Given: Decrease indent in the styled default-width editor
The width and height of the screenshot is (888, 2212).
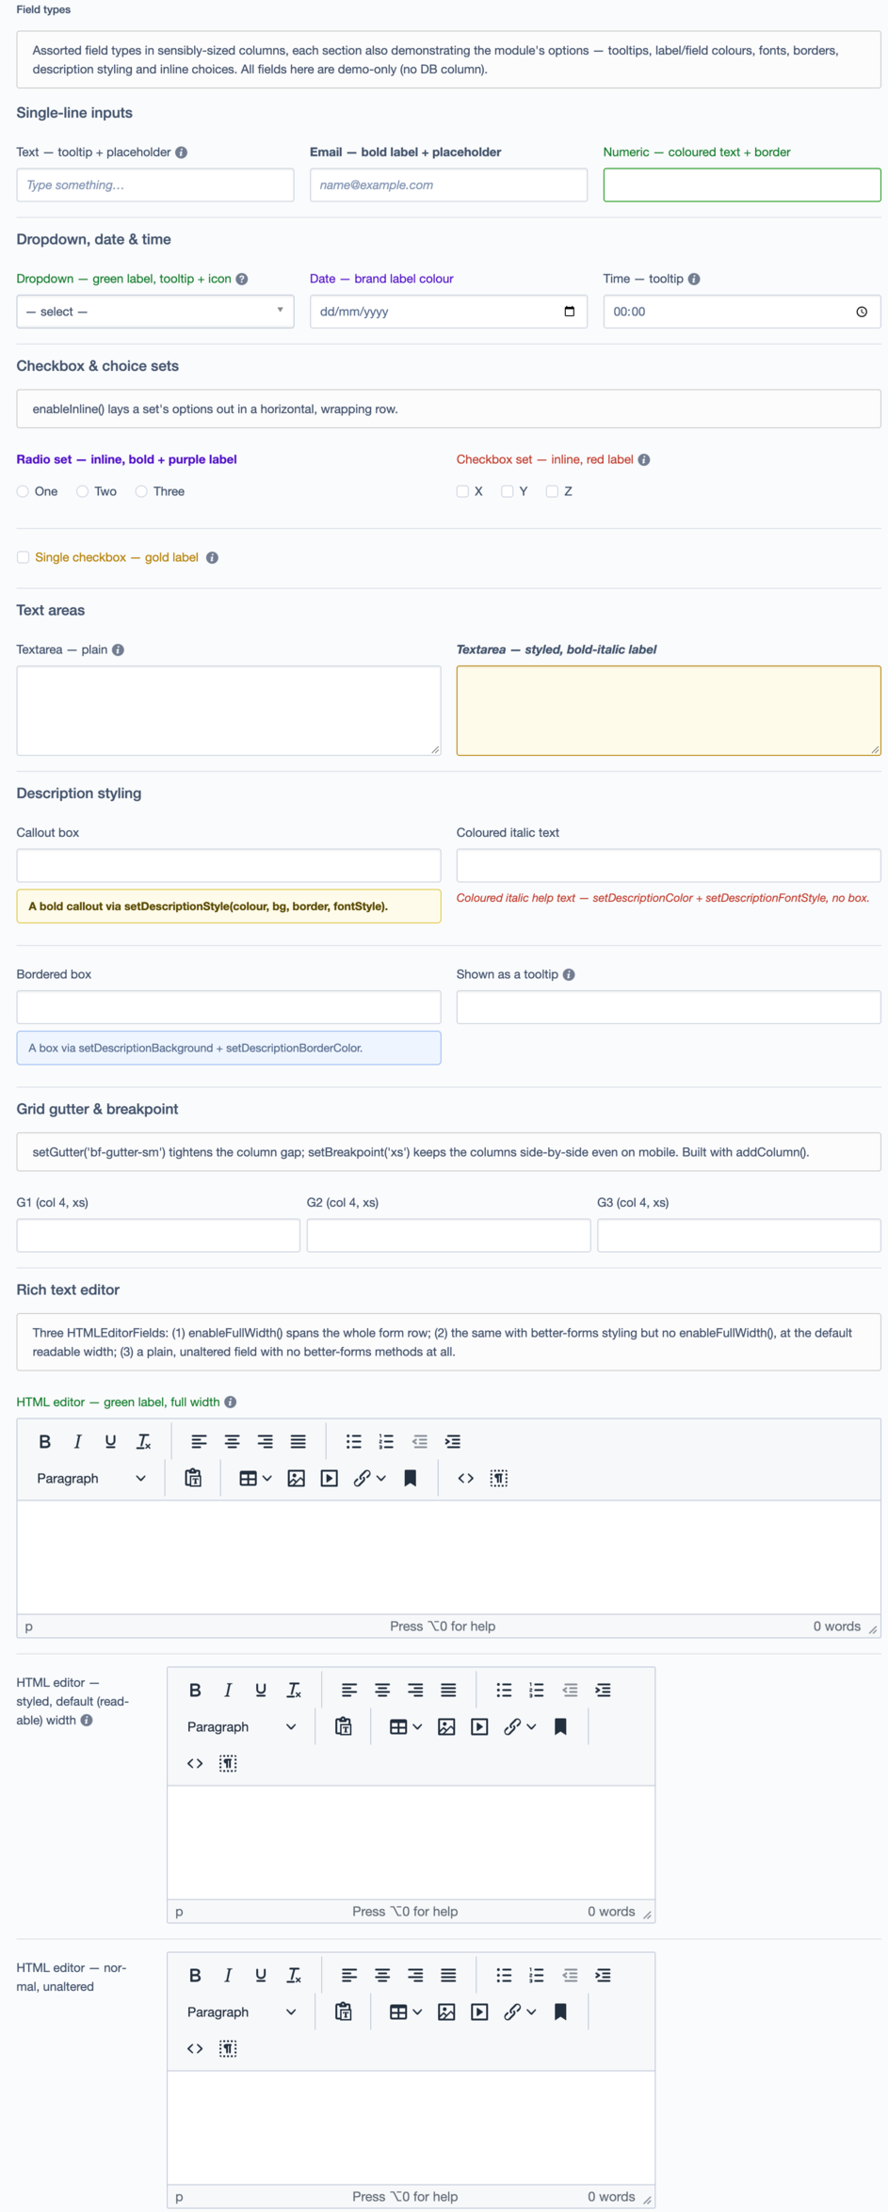Looking at the screenshot, I should coord(570,1690).
